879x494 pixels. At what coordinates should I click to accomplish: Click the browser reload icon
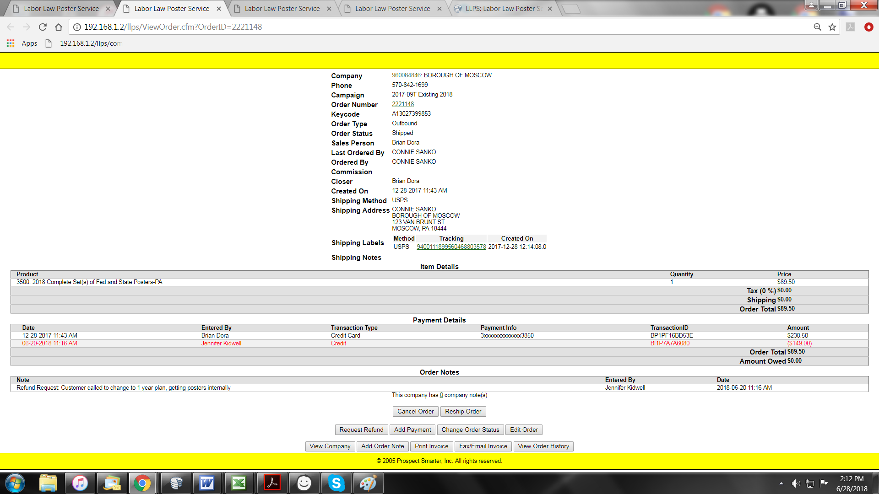[x=43, y=27]
